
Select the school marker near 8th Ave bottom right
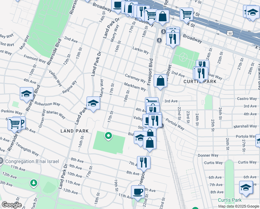click(x=246, y=188)
